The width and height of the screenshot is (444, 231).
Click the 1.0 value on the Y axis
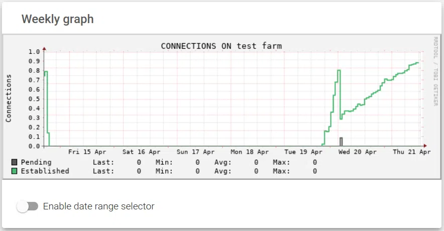pos(34,51)
